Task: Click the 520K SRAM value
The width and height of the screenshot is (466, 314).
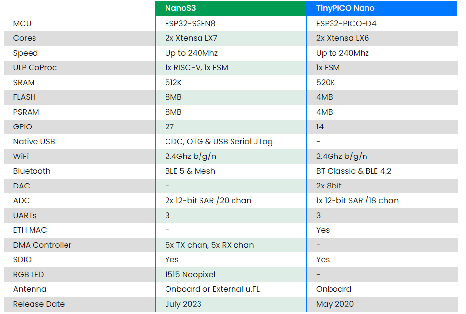Action: [x=326, y=83]
